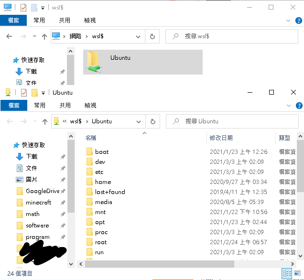The width and height of the screenshot is (304, 280).
Task: Open the 檢視 tab in wsl$ window
Action: coord(90,20)
